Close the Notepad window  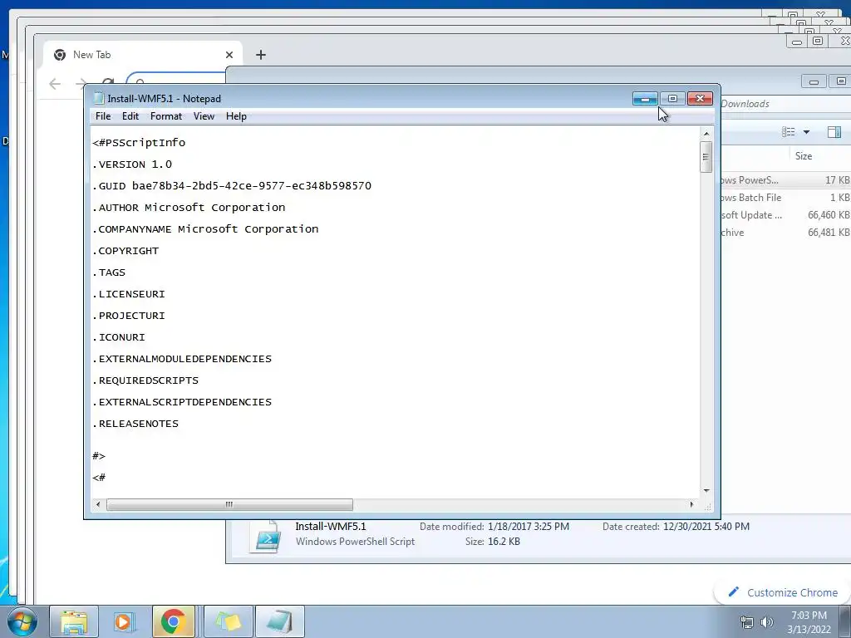pos(700,99)
